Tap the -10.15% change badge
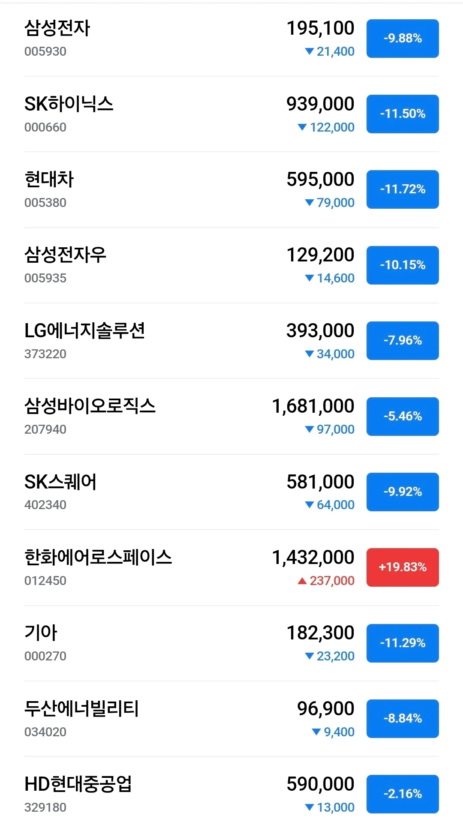Screen dimensions: 463x831 pos(403,265)
